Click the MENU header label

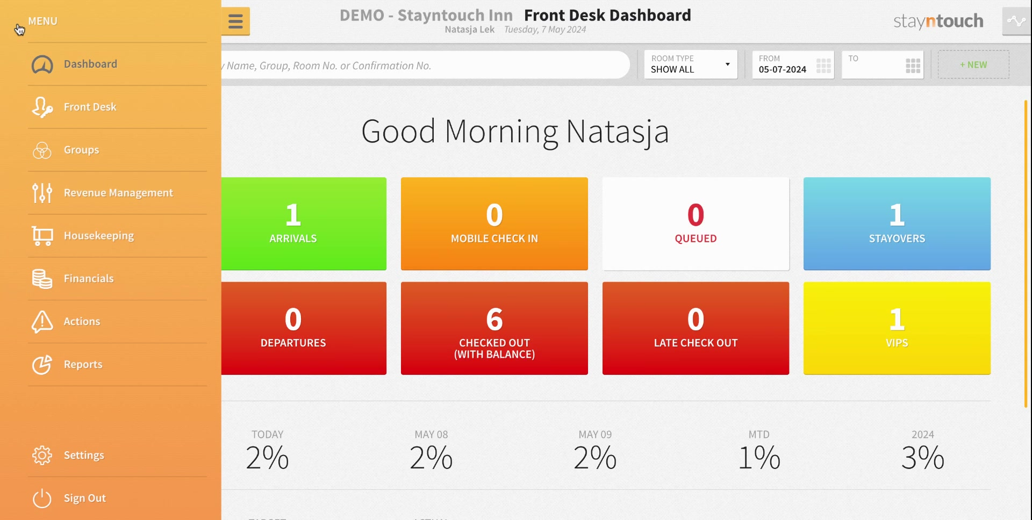(42, 21)
